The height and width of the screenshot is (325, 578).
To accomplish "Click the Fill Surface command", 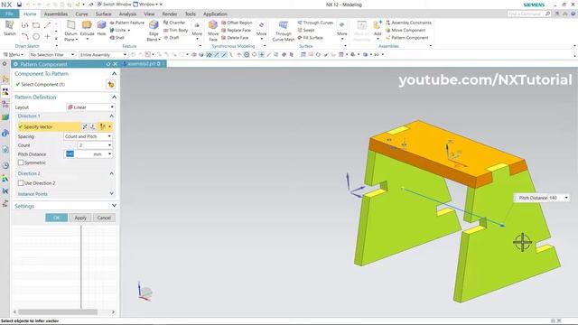I will [310, 38].
